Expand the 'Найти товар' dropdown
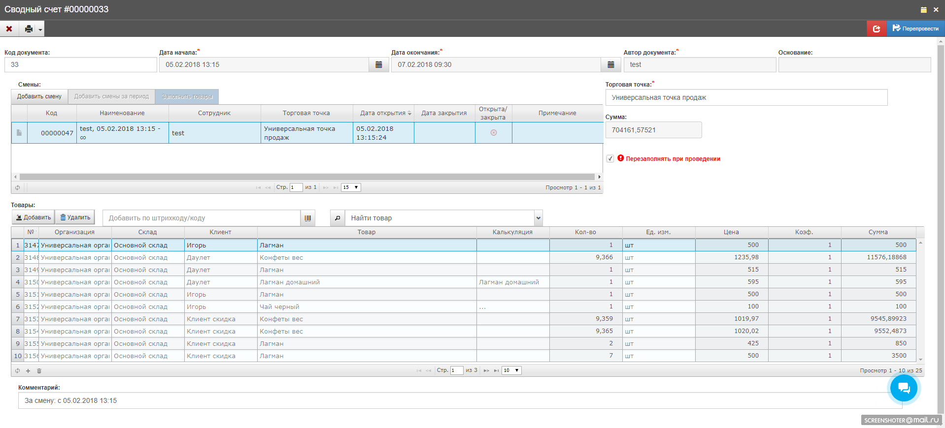Viewport: 945px width, 428px height. [x=538, y=218]
